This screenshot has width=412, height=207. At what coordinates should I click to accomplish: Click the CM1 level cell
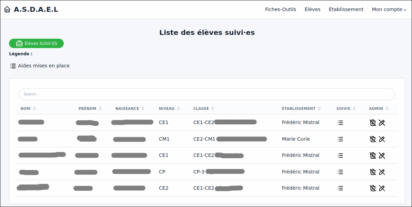point(164,139)
